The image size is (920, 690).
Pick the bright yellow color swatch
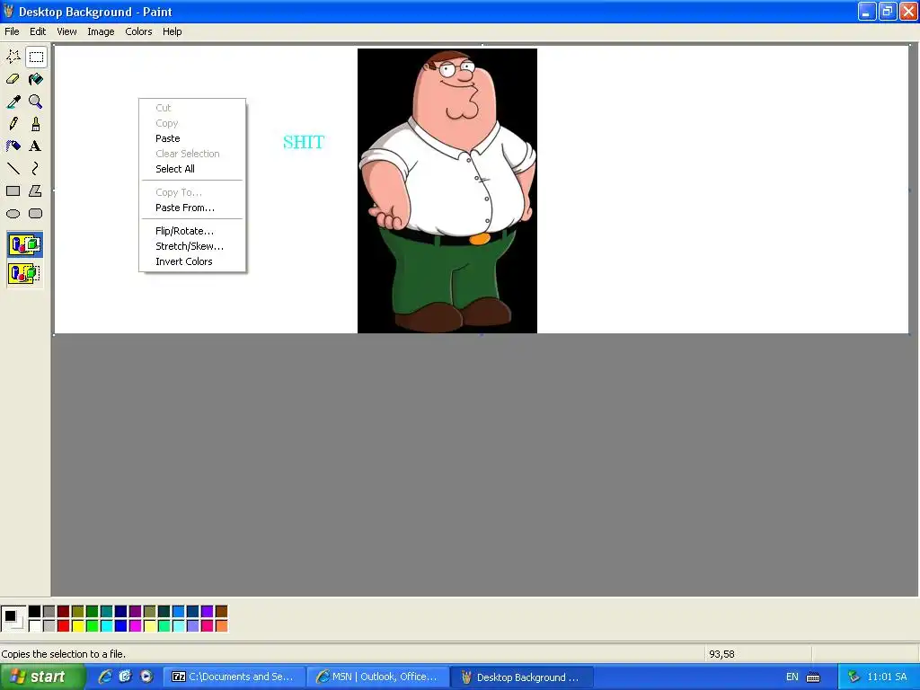77,626
